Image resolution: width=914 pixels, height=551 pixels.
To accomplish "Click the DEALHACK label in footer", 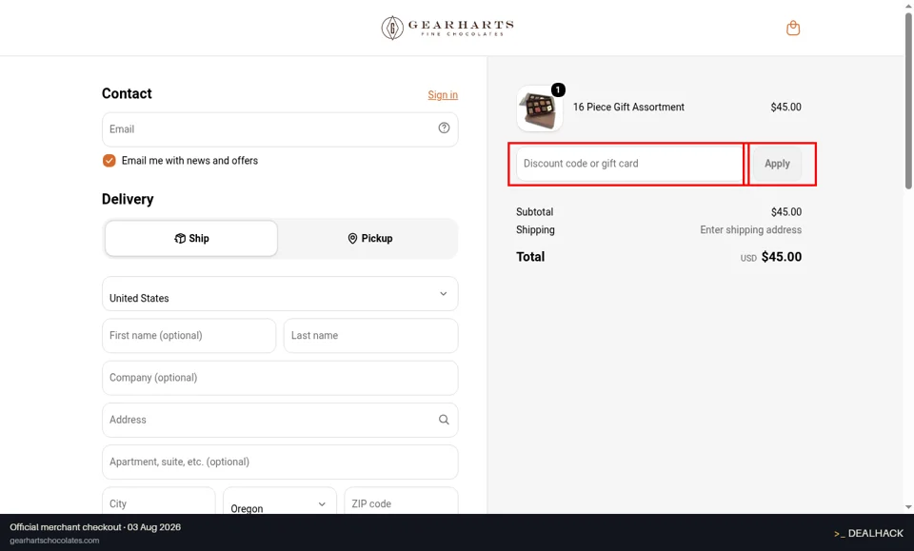I will point(868,533).
